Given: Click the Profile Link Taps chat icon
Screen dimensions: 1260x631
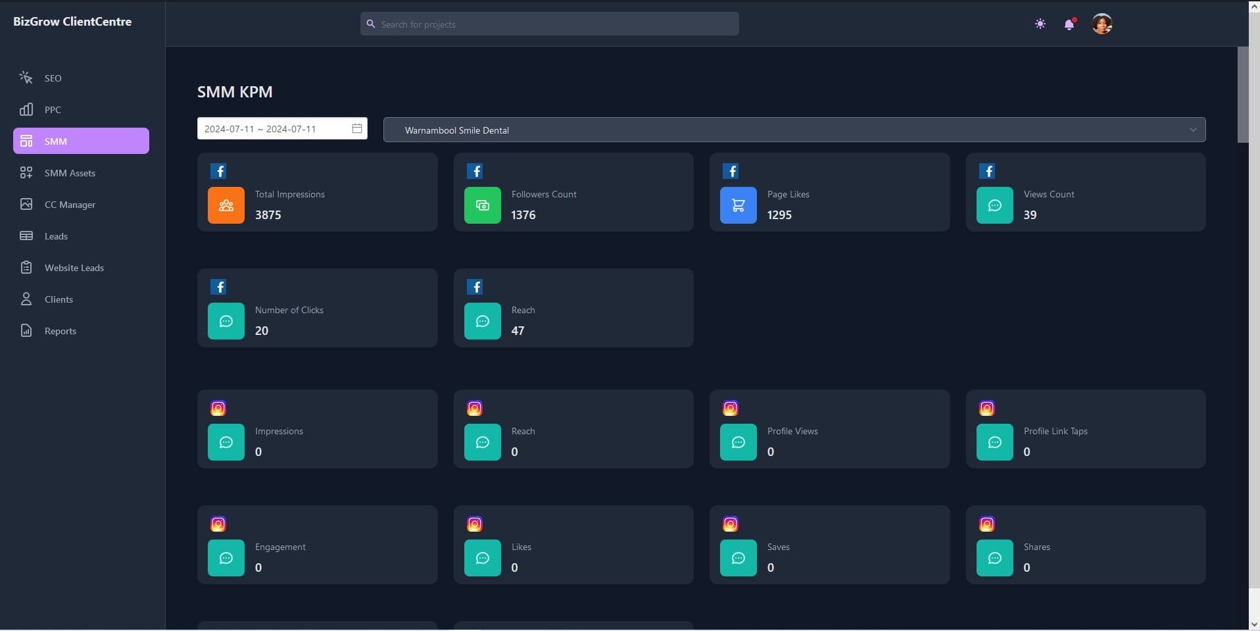Looking at the screenshot, I should [x=995, y=442].
